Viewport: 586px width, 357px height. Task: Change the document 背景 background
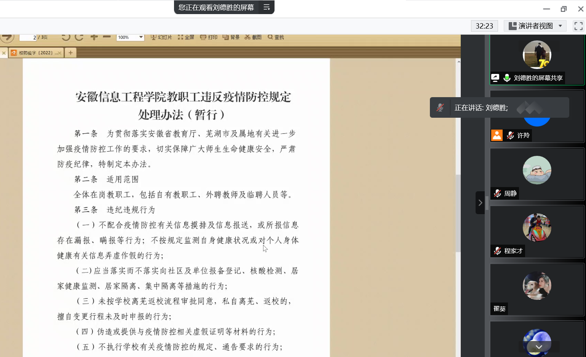(231, 37)
